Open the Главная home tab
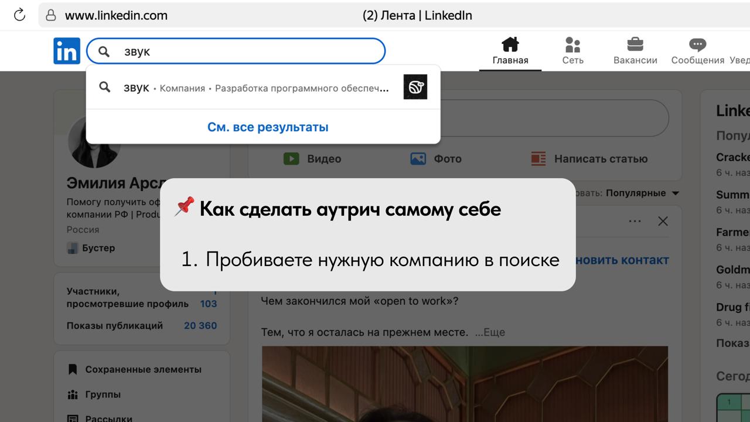Screen dimensions: 750x422 coord(510,51)
